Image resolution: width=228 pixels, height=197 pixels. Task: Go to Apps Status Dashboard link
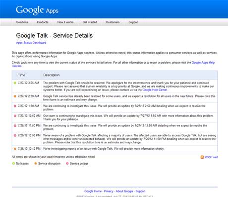click(x=31, y=43)
